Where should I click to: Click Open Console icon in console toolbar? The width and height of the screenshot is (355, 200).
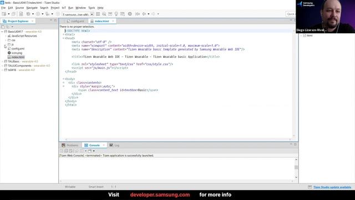90,151
